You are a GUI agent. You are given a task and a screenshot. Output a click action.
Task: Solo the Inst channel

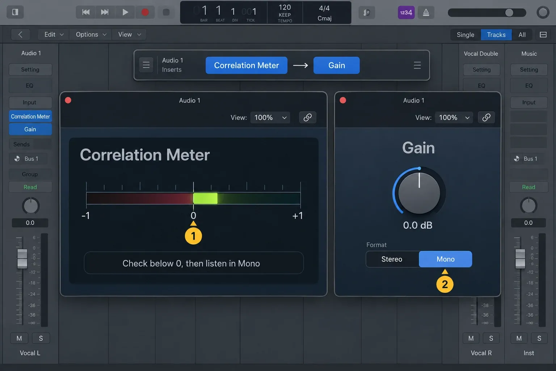coord(539,338)
